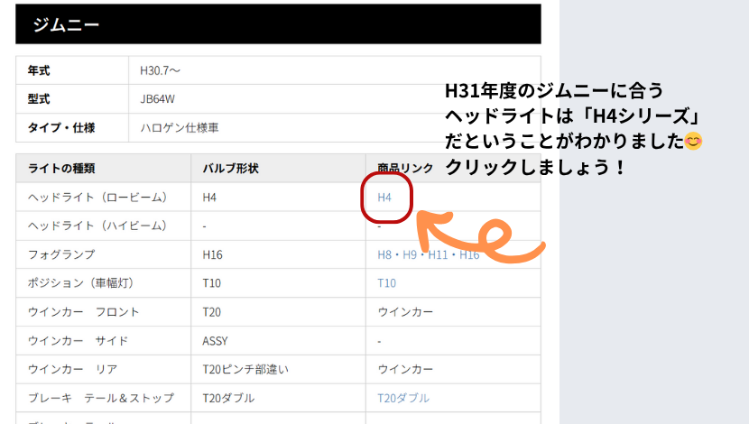
Task: Click the ASSY bulb shape cell
Action: [216, 341]
